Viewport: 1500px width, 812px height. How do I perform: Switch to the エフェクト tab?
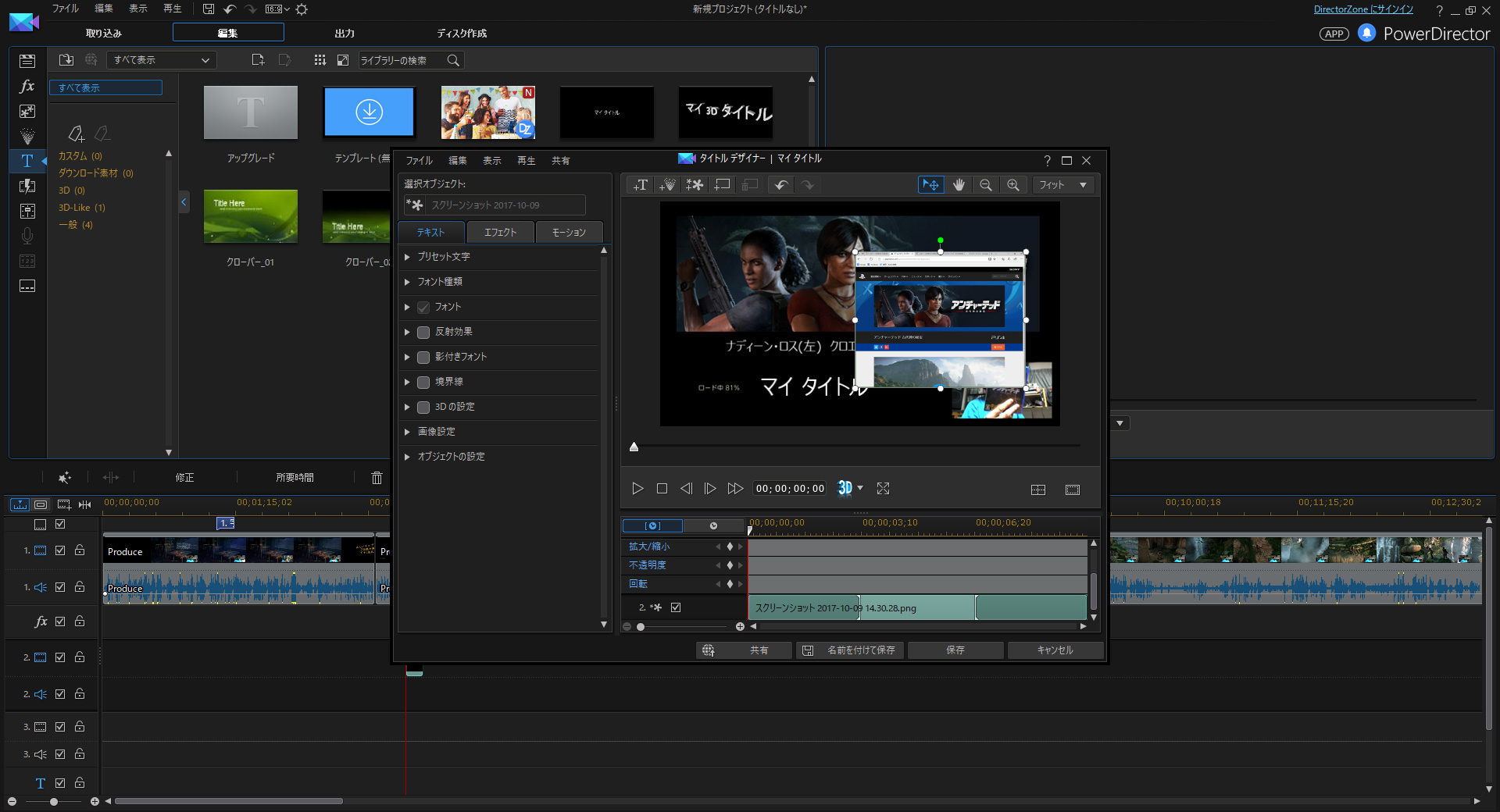tap(500, 233)
